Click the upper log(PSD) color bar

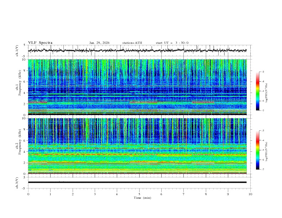click(x=257, y=91)
